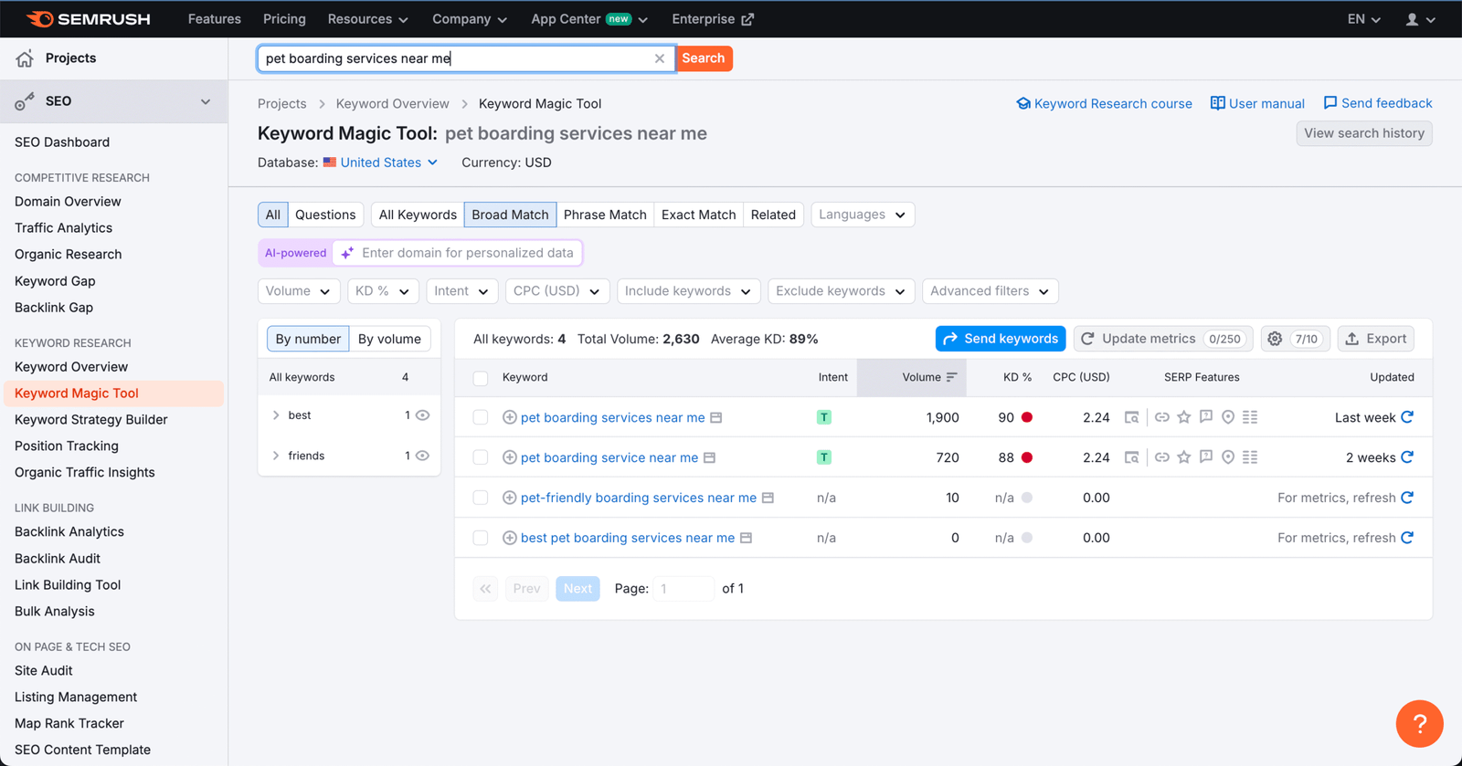Click the SERP snapshot icon in the 720 row
1462x766 pixels.
click(1132, 457)
